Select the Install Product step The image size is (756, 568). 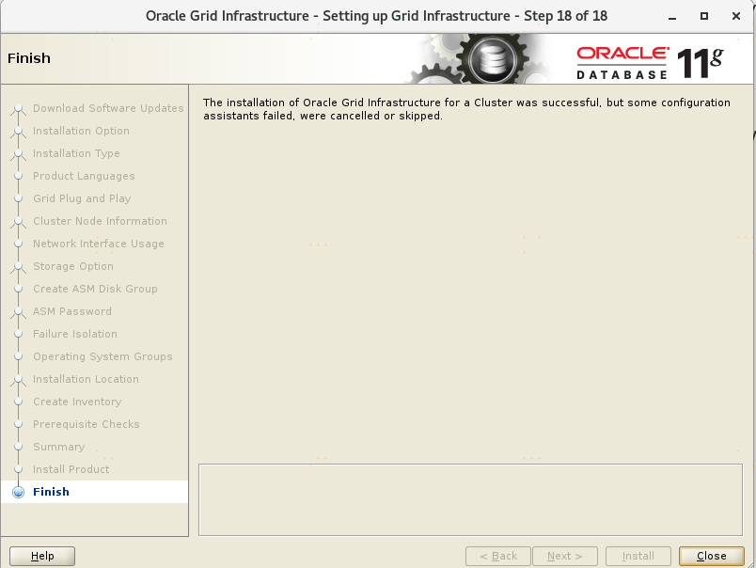click(x=71, y=469)
